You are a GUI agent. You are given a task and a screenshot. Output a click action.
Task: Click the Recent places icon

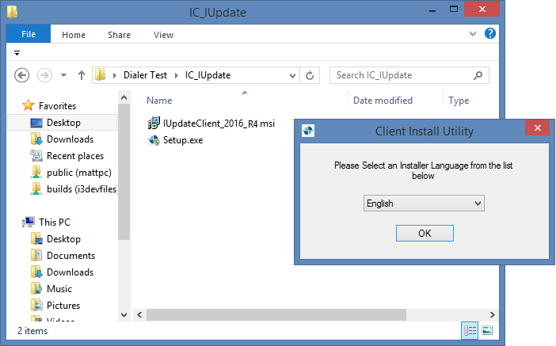click(36, 156)
